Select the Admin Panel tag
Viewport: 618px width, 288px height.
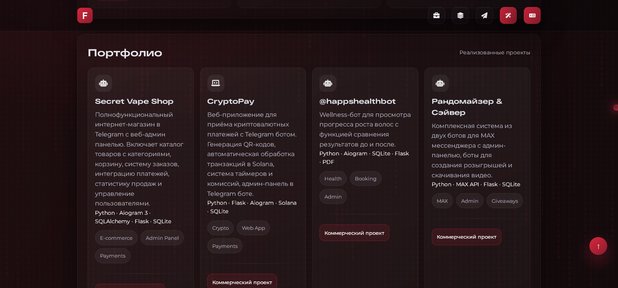pos(162,238)
